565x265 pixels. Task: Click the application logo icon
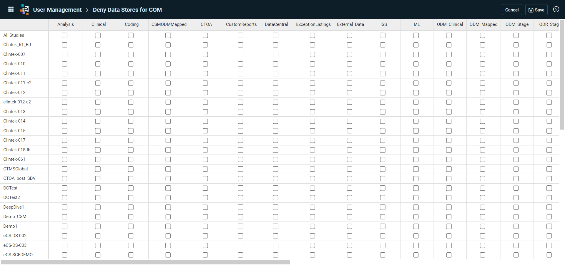(25, 10)
